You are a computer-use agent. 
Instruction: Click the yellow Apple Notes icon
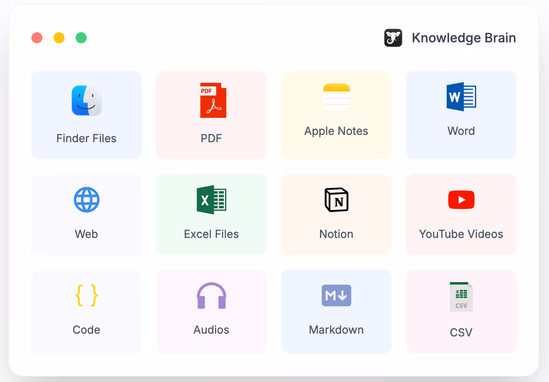click(336, 97)
